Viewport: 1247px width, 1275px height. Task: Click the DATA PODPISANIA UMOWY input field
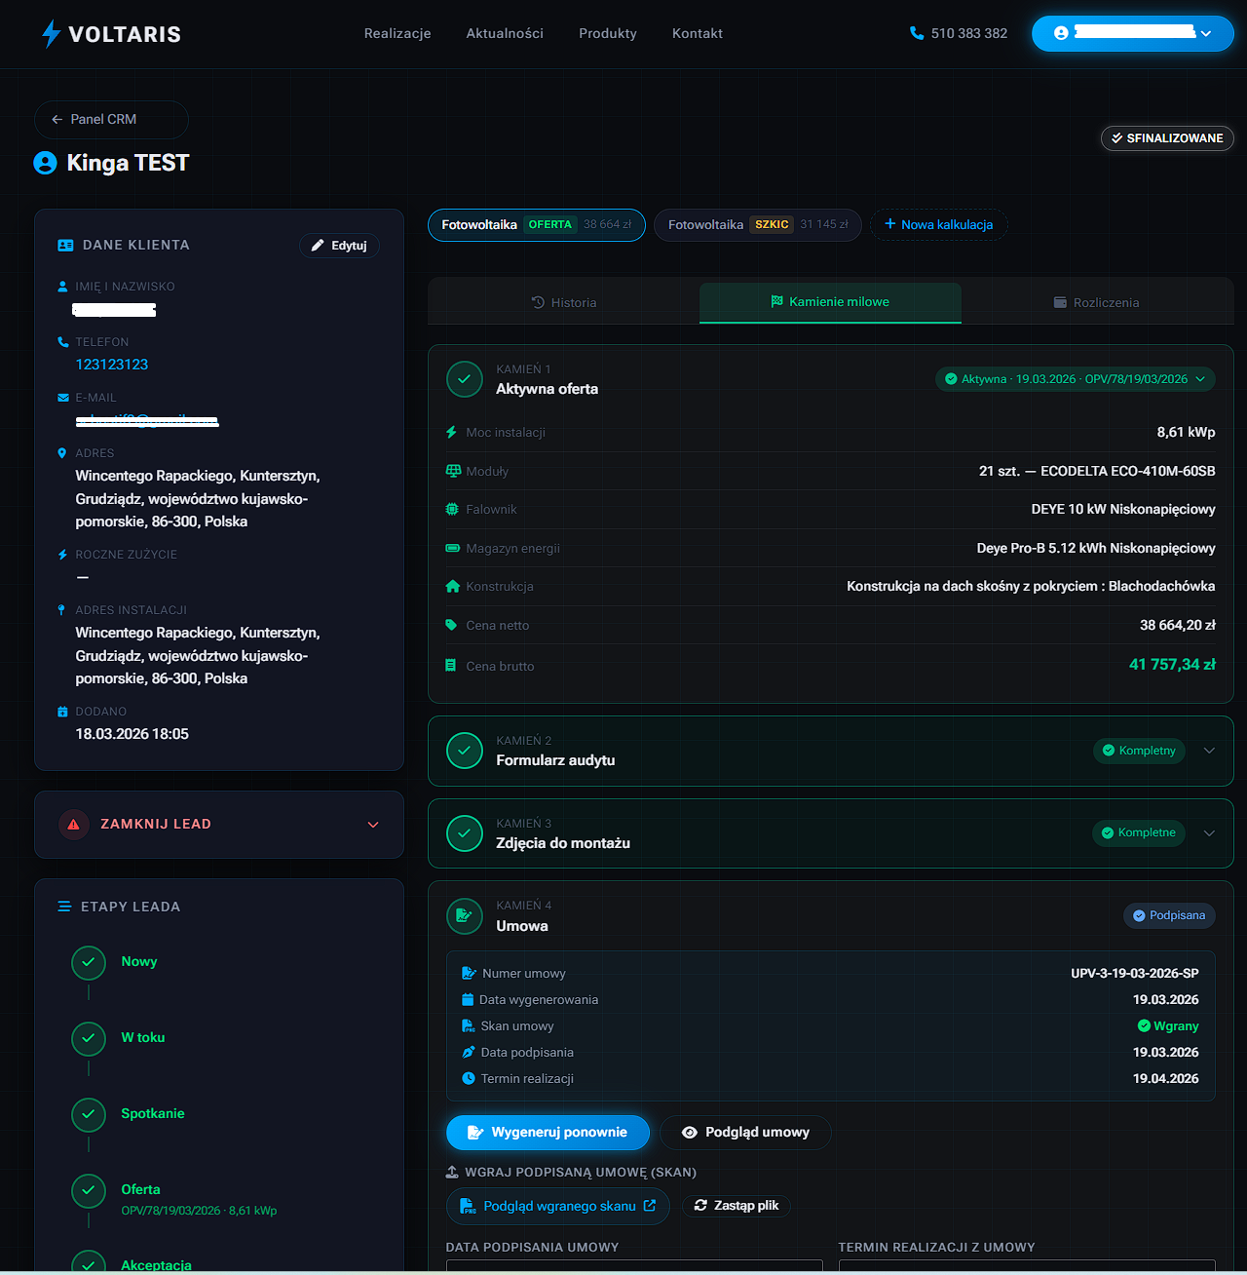[x=633, y=1267]
